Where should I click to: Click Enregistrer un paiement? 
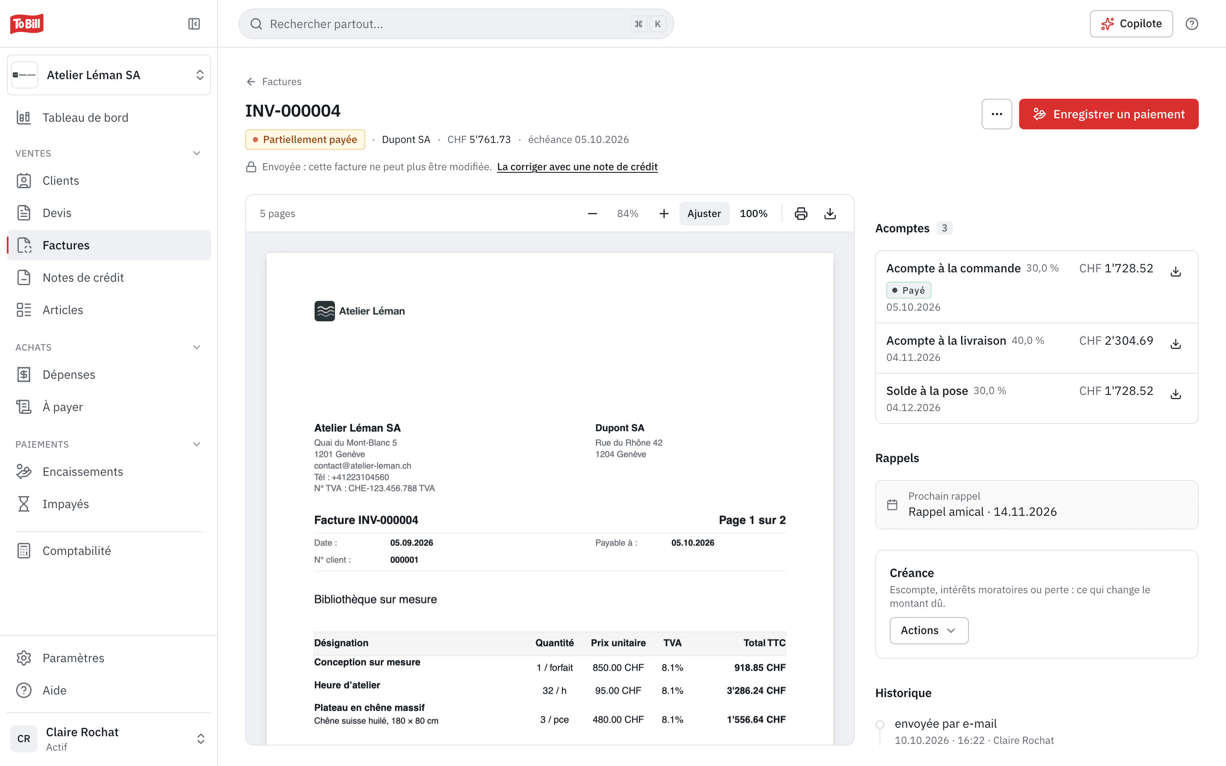coord(1109,114)
